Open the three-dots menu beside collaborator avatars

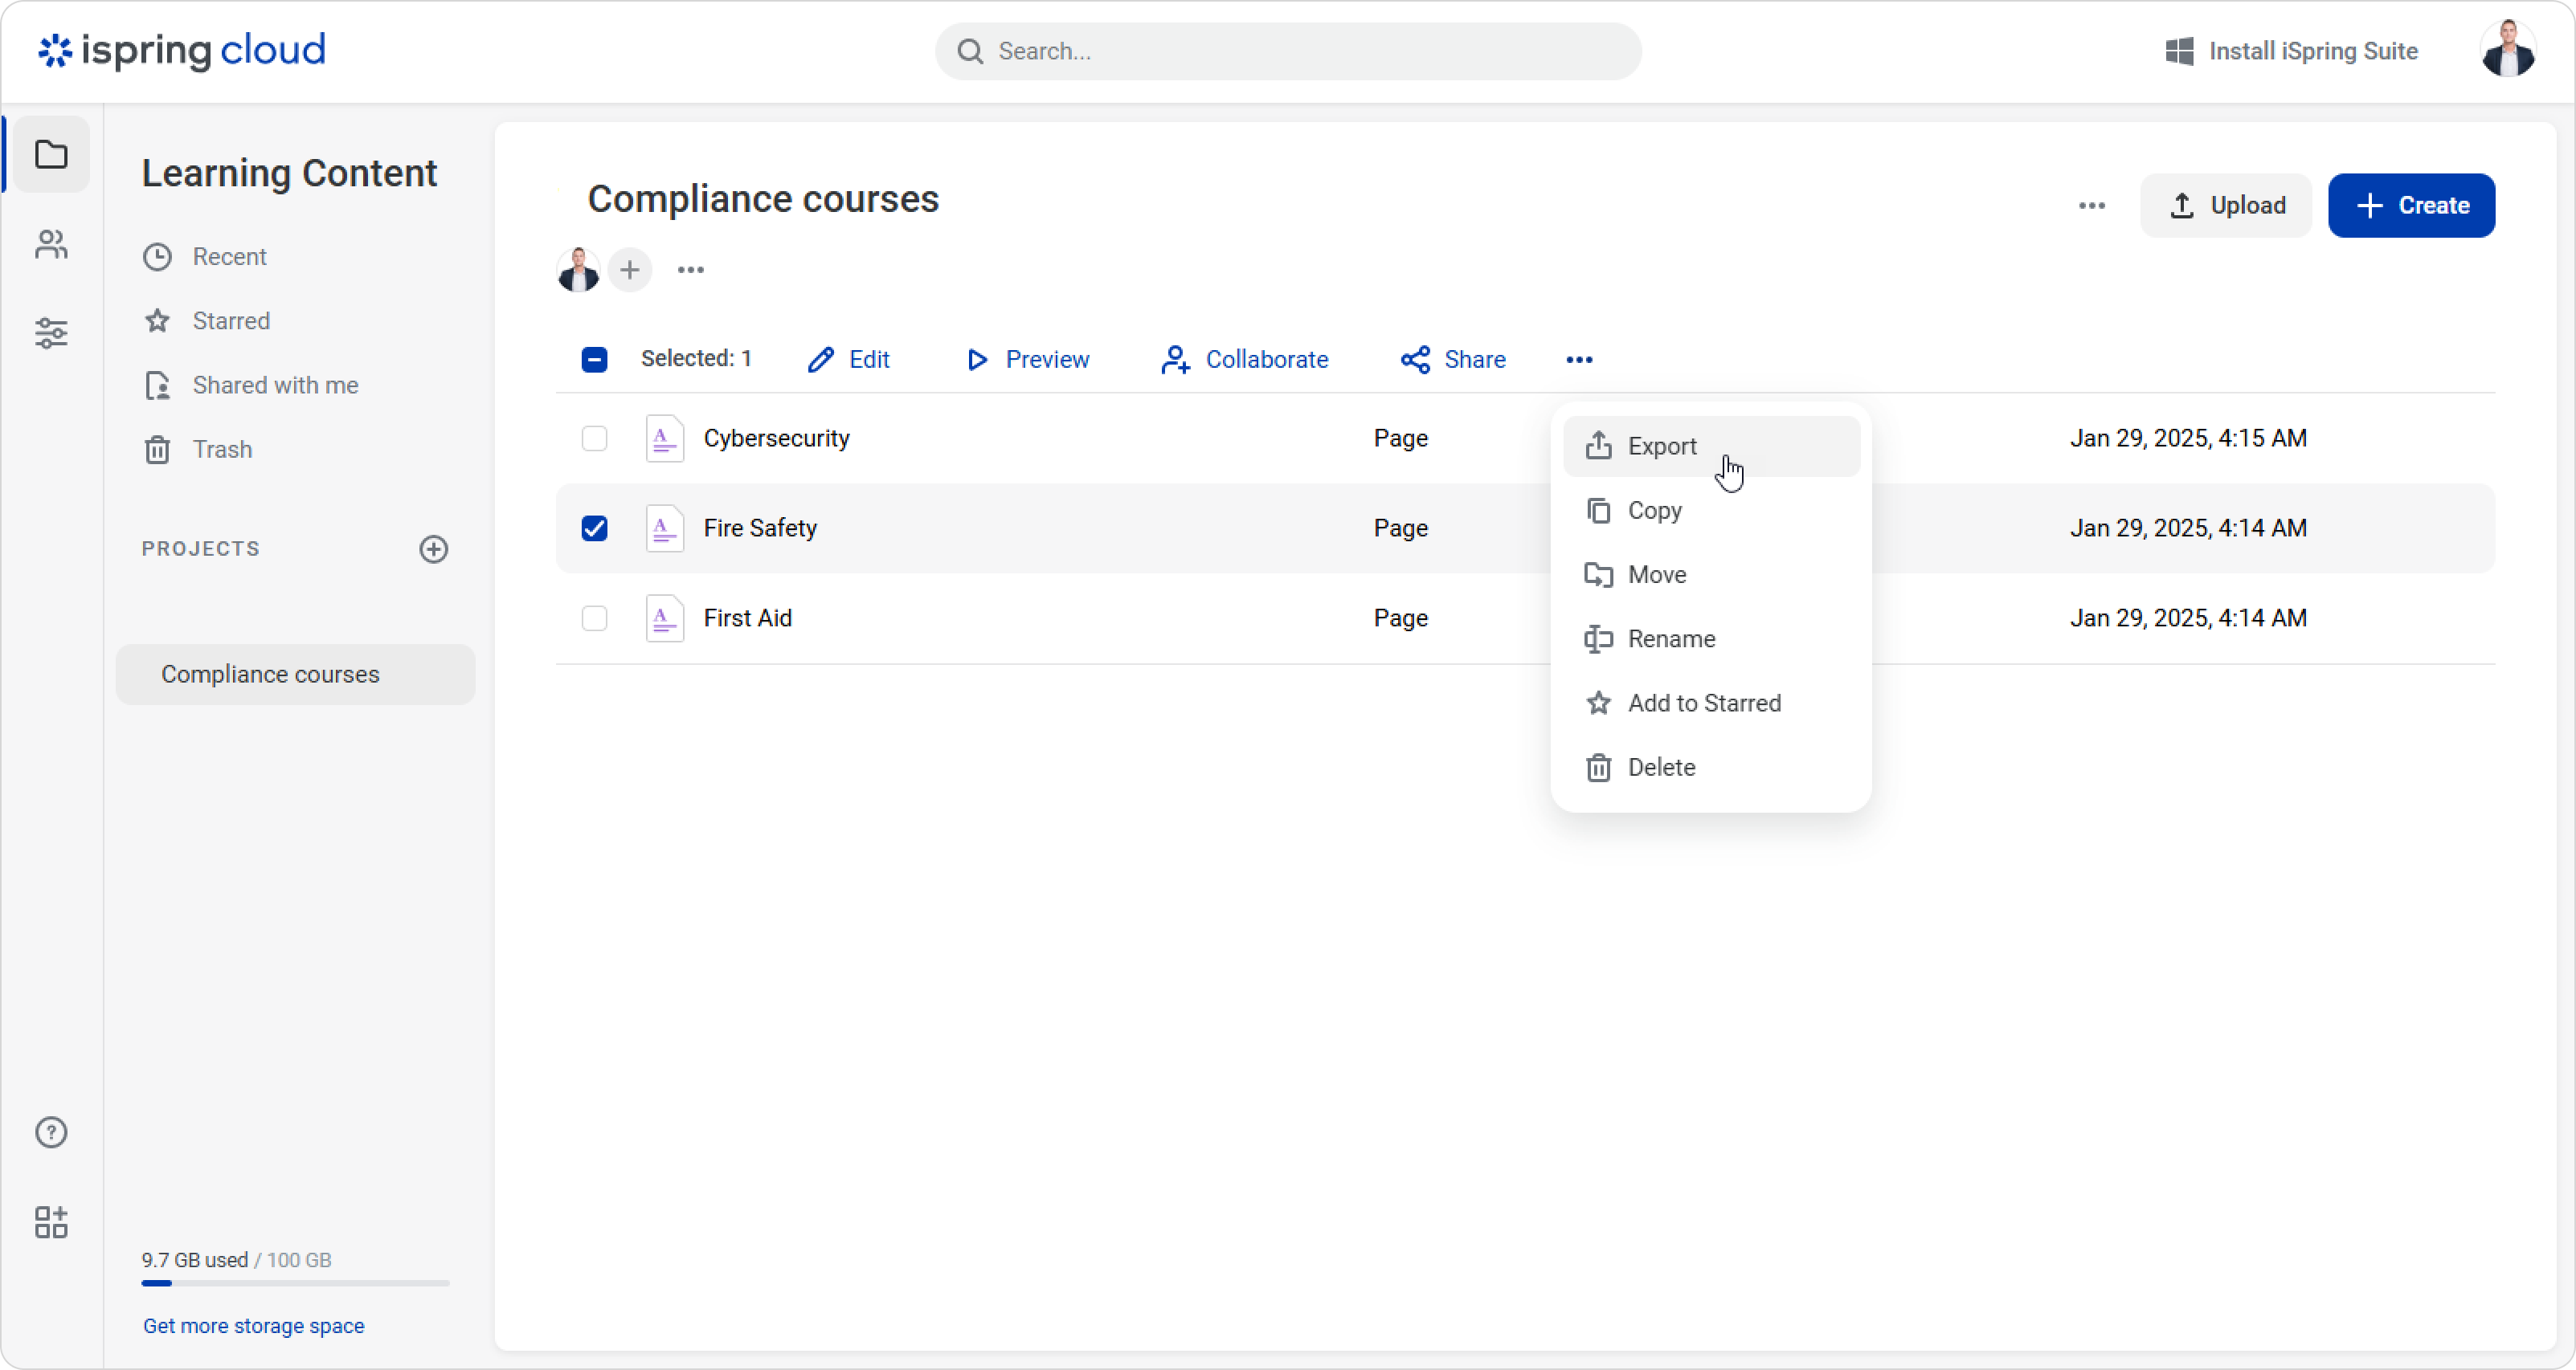[690, 270]
